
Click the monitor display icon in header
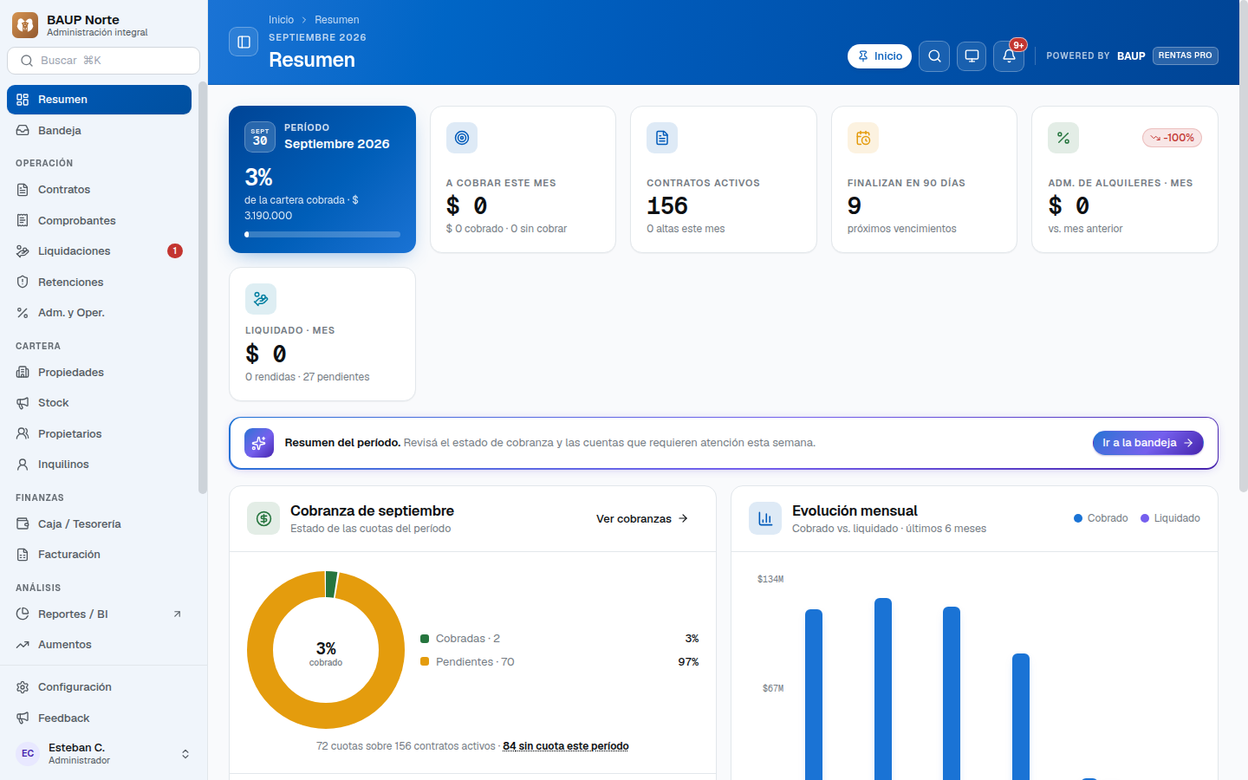coord(972,56)
